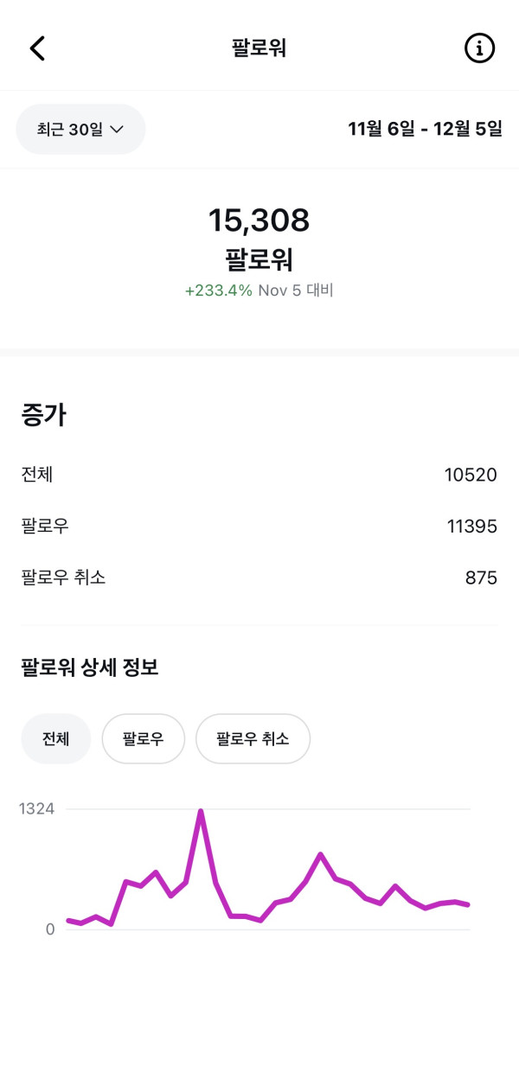Screen dimensions: 519x1066
Task: Click the chevron arrow beside 최근 30일
Action: point(117,130)
